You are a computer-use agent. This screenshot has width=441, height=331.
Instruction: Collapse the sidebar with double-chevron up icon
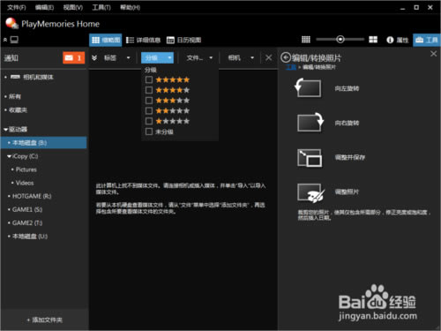point(5,40)
